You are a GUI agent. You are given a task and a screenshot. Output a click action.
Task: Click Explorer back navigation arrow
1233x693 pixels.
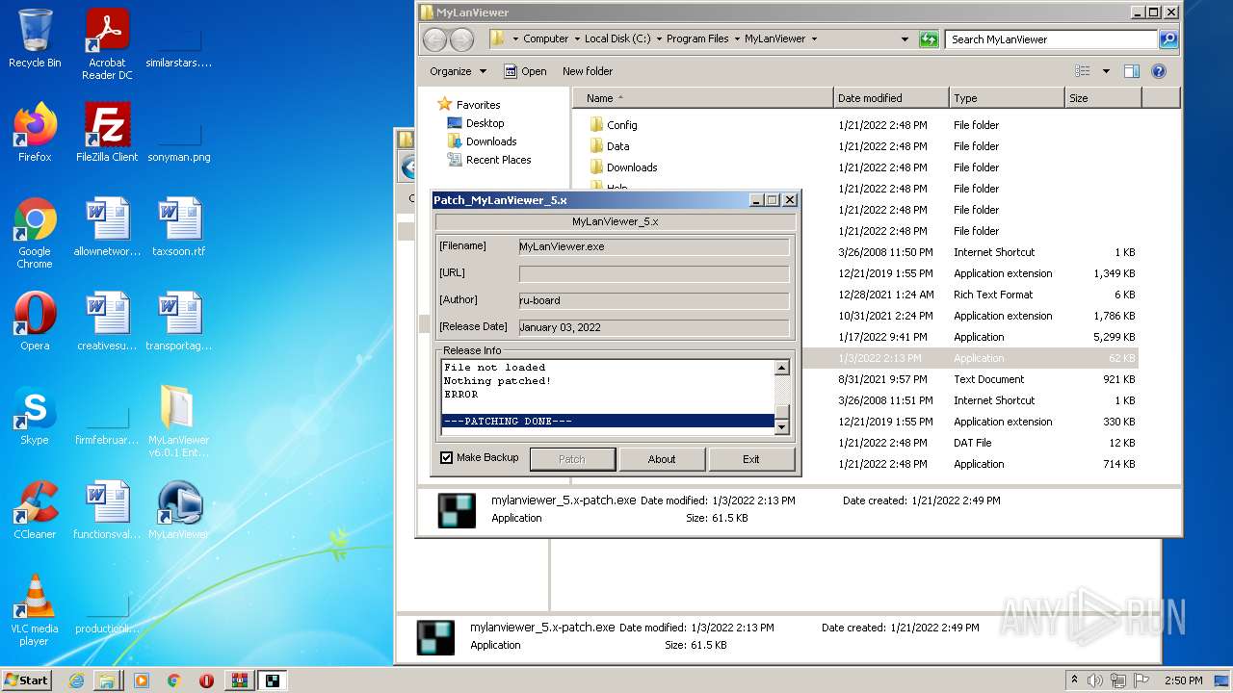click(x=435, y=39)
